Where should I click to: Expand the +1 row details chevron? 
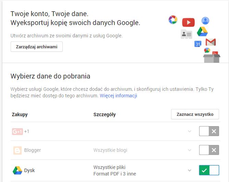(190, 131)
